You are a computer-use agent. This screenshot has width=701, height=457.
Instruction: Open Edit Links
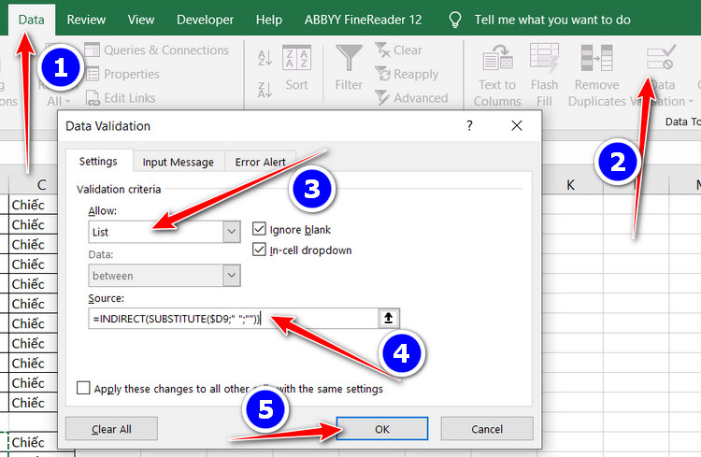coord(121,98)
